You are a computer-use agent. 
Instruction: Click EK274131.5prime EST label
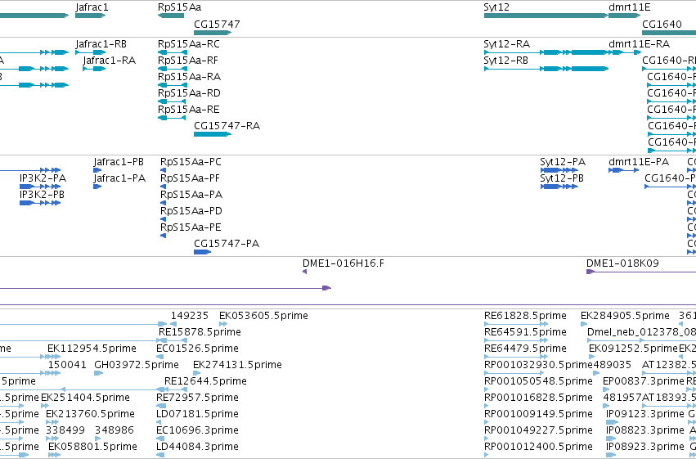[237, 365]
